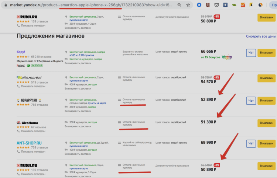Click the phone icon under GiroHome
The width and height of the screenshot is (277, 178).
coord(18,131)
